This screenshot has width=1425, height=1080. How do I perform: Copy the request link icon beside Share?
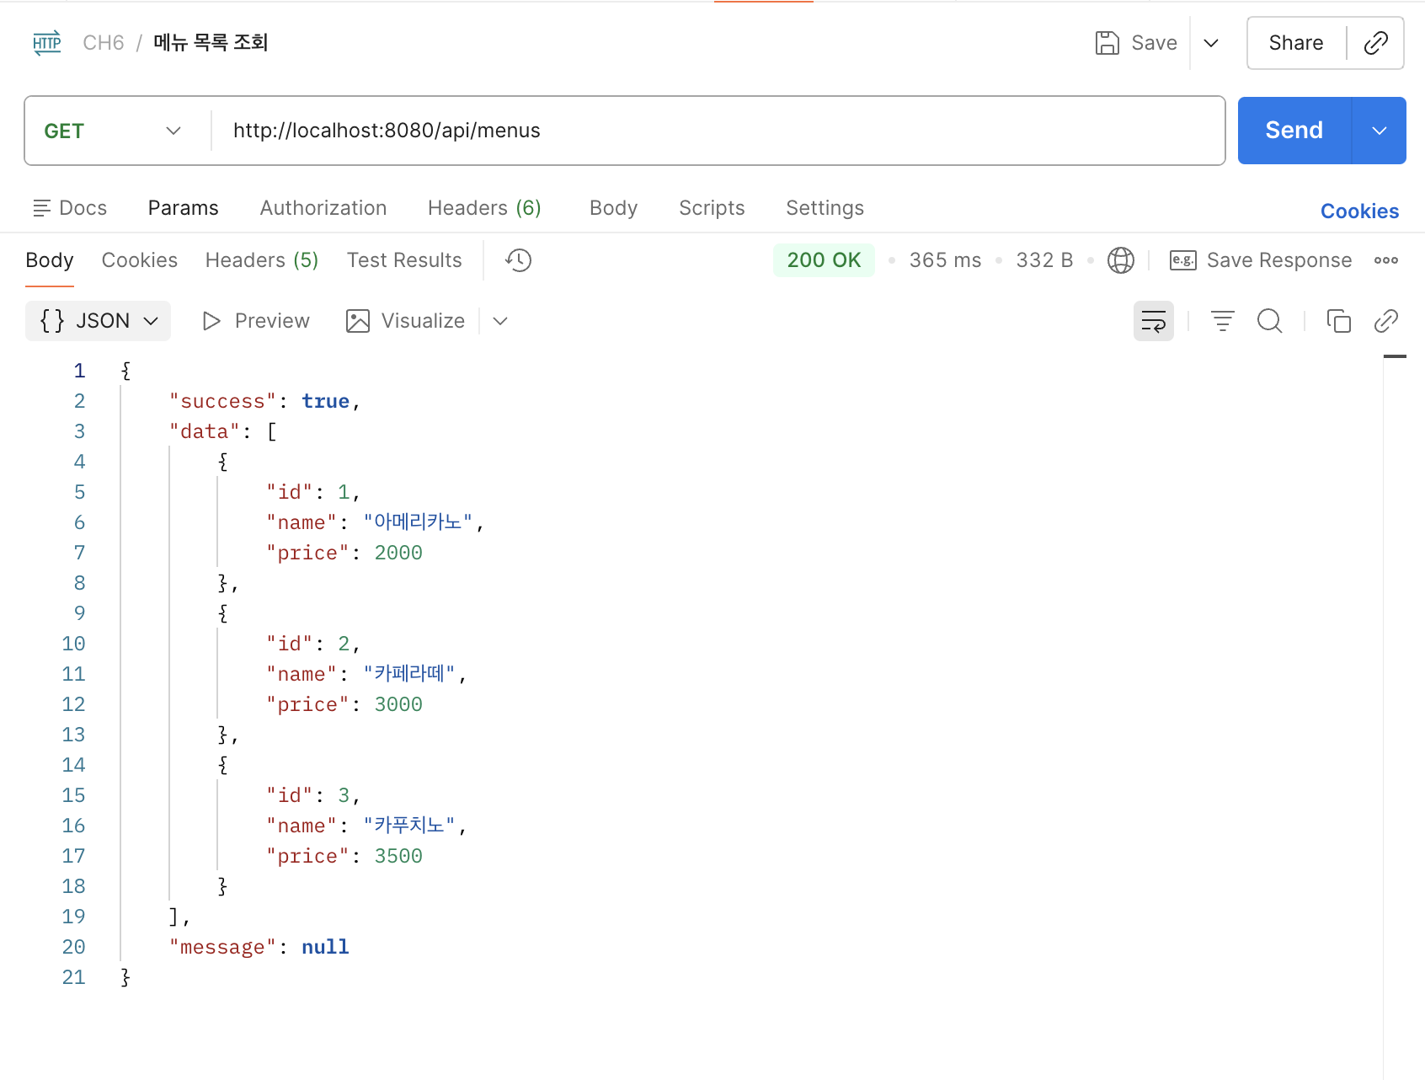tap(1376, 43)
